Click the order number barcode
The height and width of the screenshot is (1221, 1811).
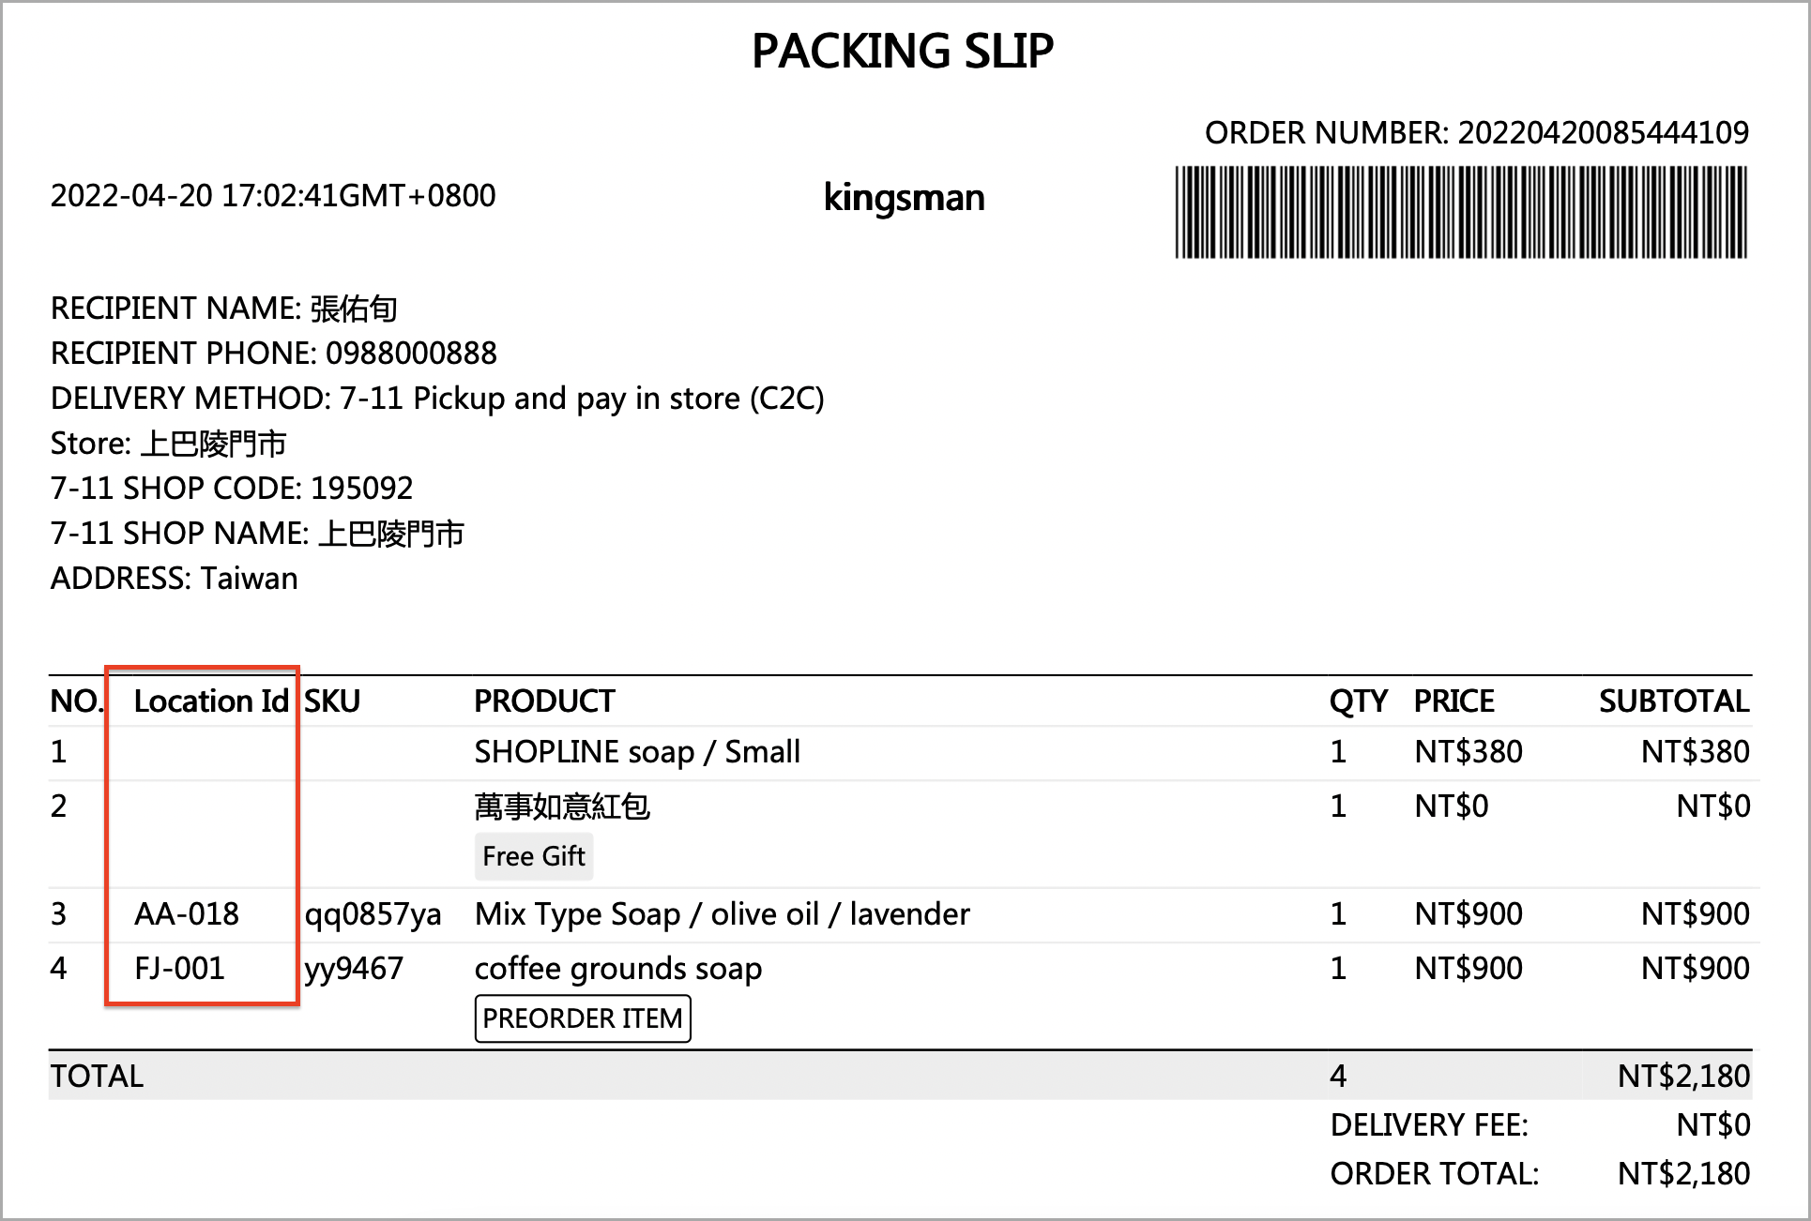[1461, 212]
